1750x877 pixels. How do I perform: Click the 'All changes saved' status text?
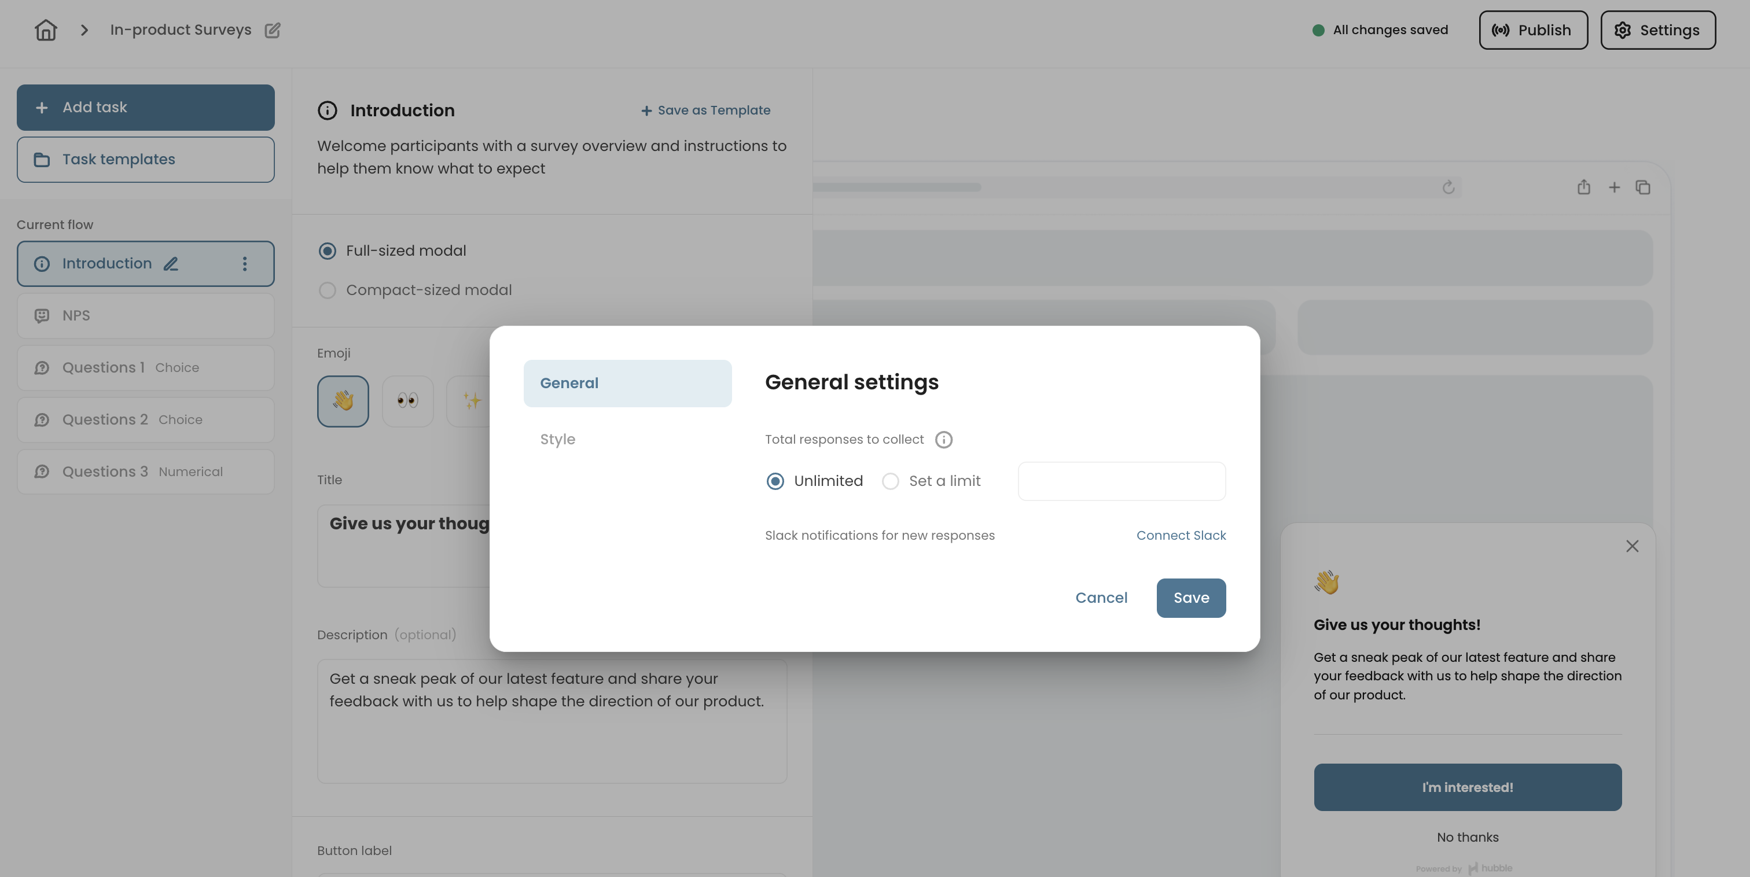coord(1390,30)
